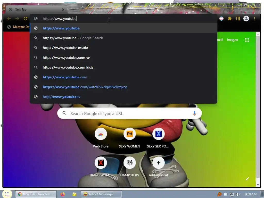Start voice search with the microphone icon

point(194,113)
